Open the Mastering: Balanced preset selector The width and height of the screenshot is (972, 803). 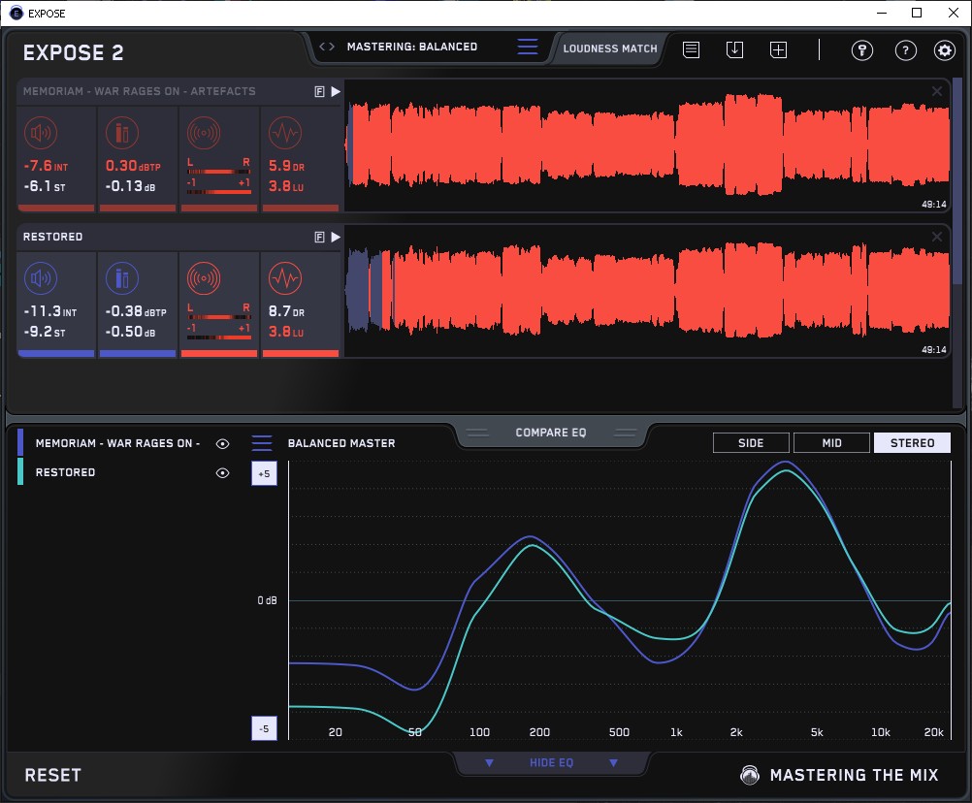(411, 47)
